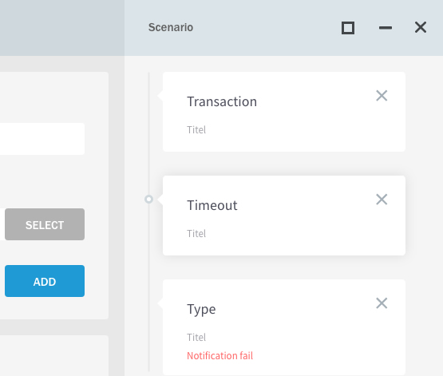
Task: Click the gray SELECT button
Action: (45, 224)
